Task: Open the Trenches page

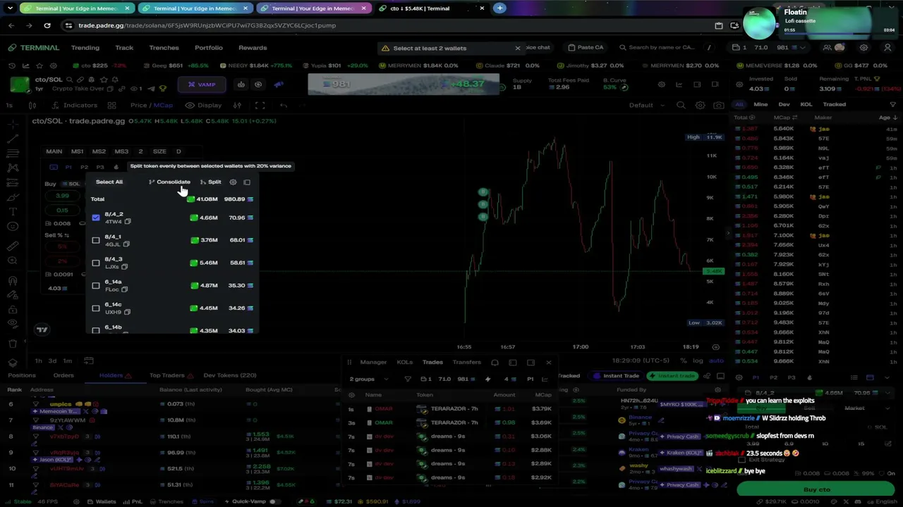Action: pos(164,48)
